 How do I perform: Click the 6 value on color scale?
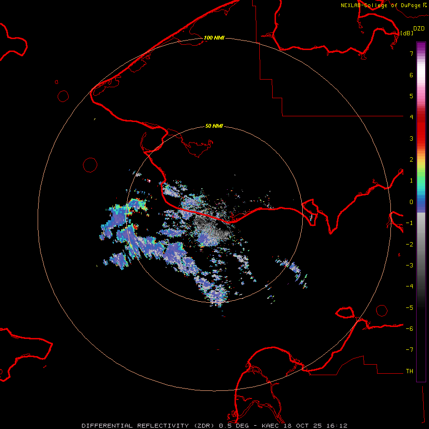tap(411, 75)
